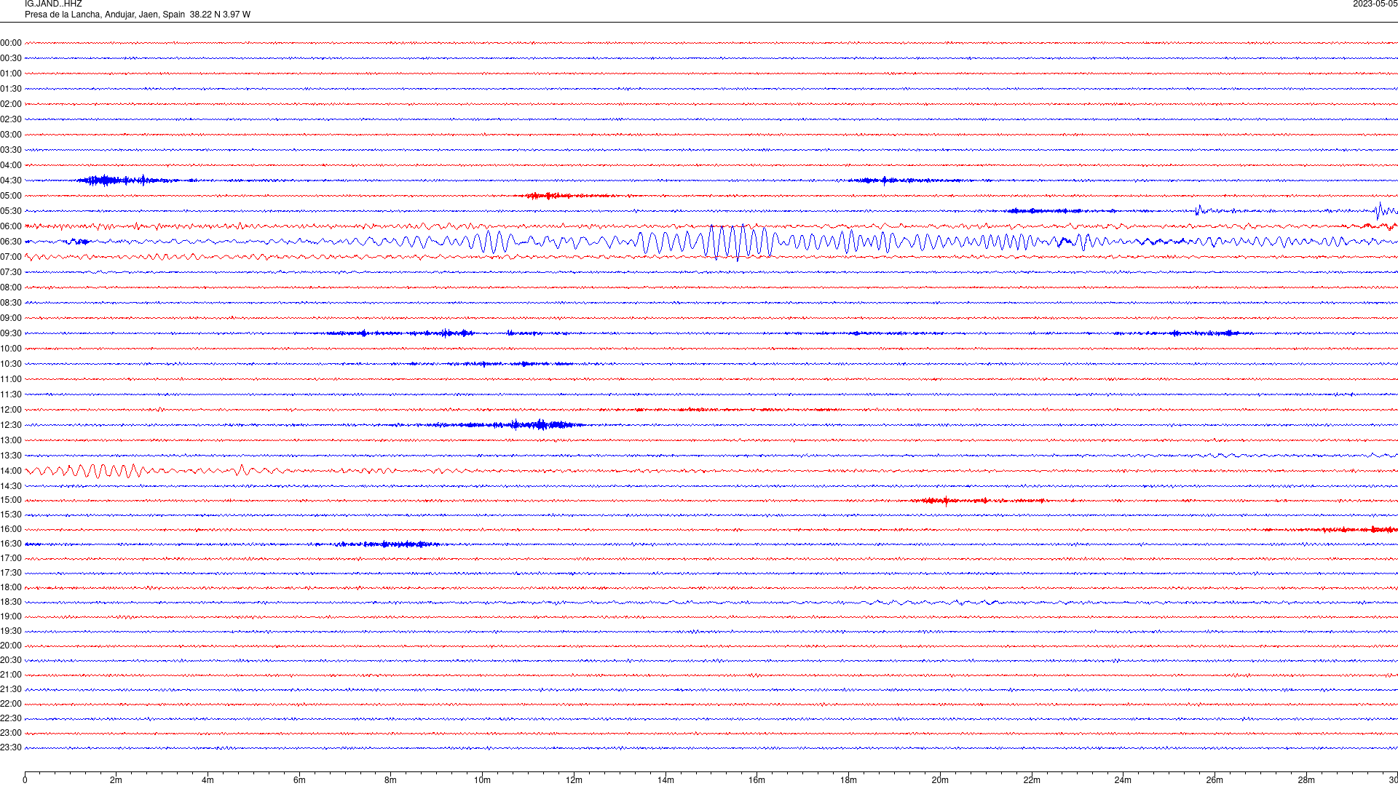Select the 06:30 time row label

tap(11, 242)
